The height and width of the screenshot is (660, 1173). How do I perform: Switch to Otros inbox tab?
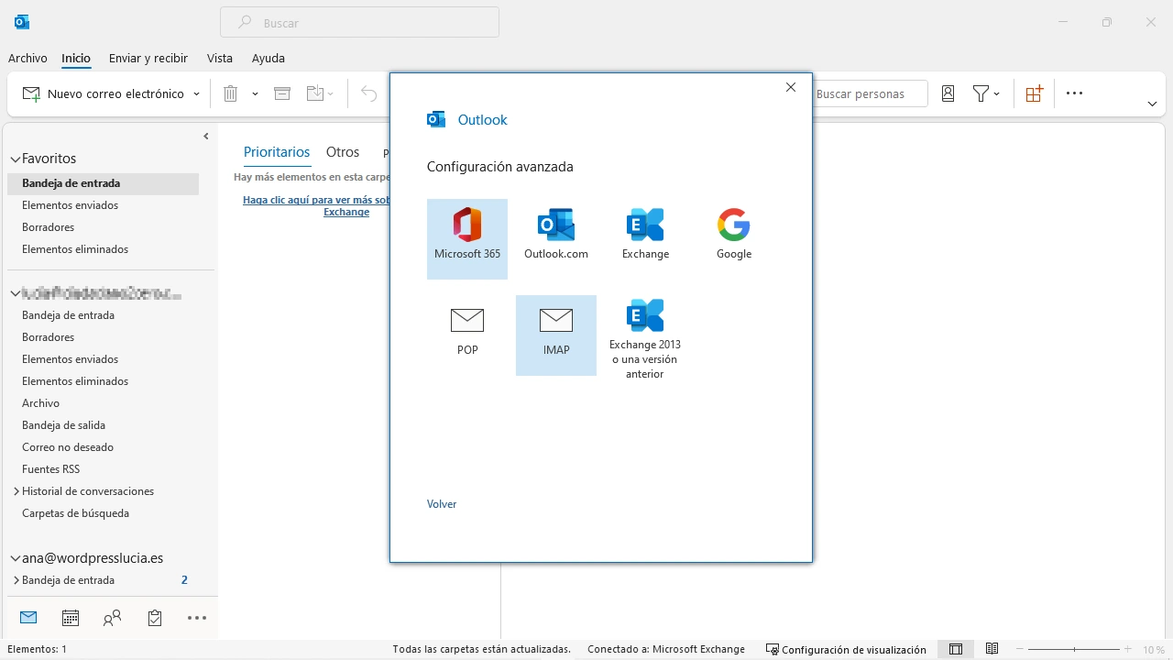point(343,152)
